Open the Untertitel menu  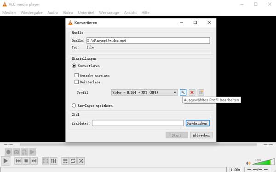point(86,13)
